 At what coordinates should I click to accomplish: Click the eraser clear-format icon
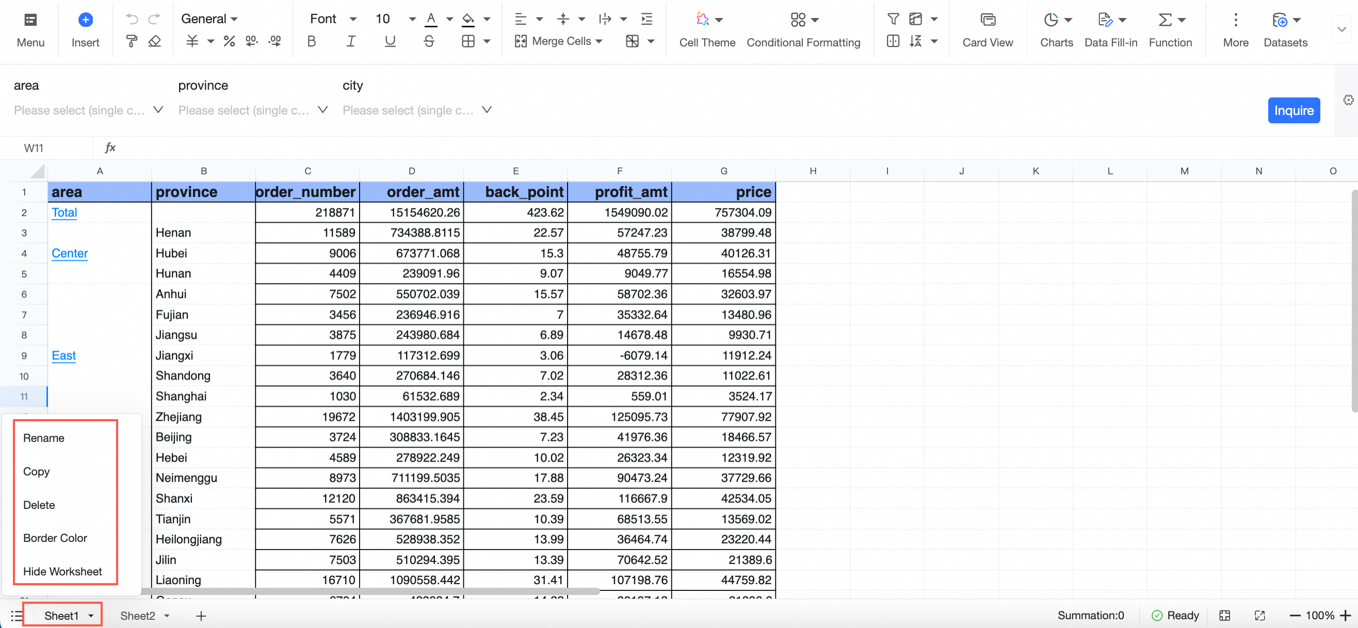(x=154, y=41)
